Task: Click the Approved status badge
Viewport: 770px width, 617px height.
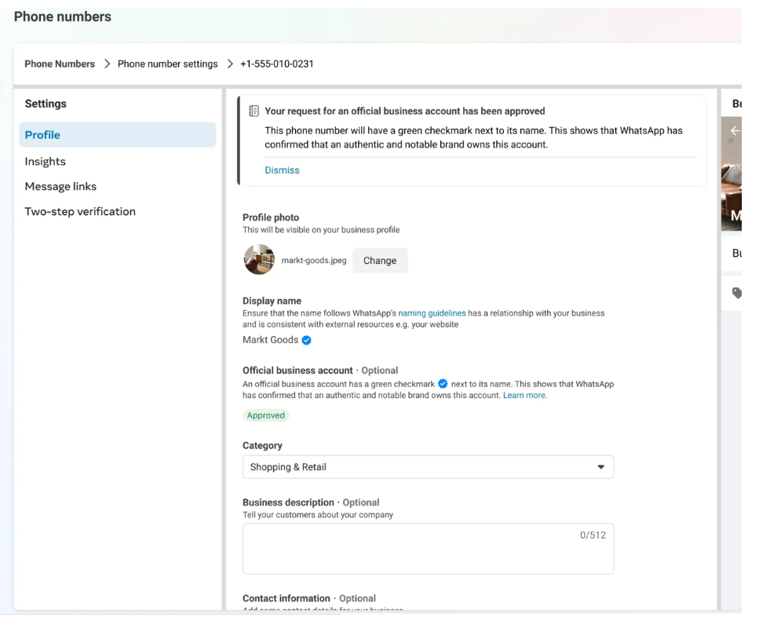Action: click(265, 415)
